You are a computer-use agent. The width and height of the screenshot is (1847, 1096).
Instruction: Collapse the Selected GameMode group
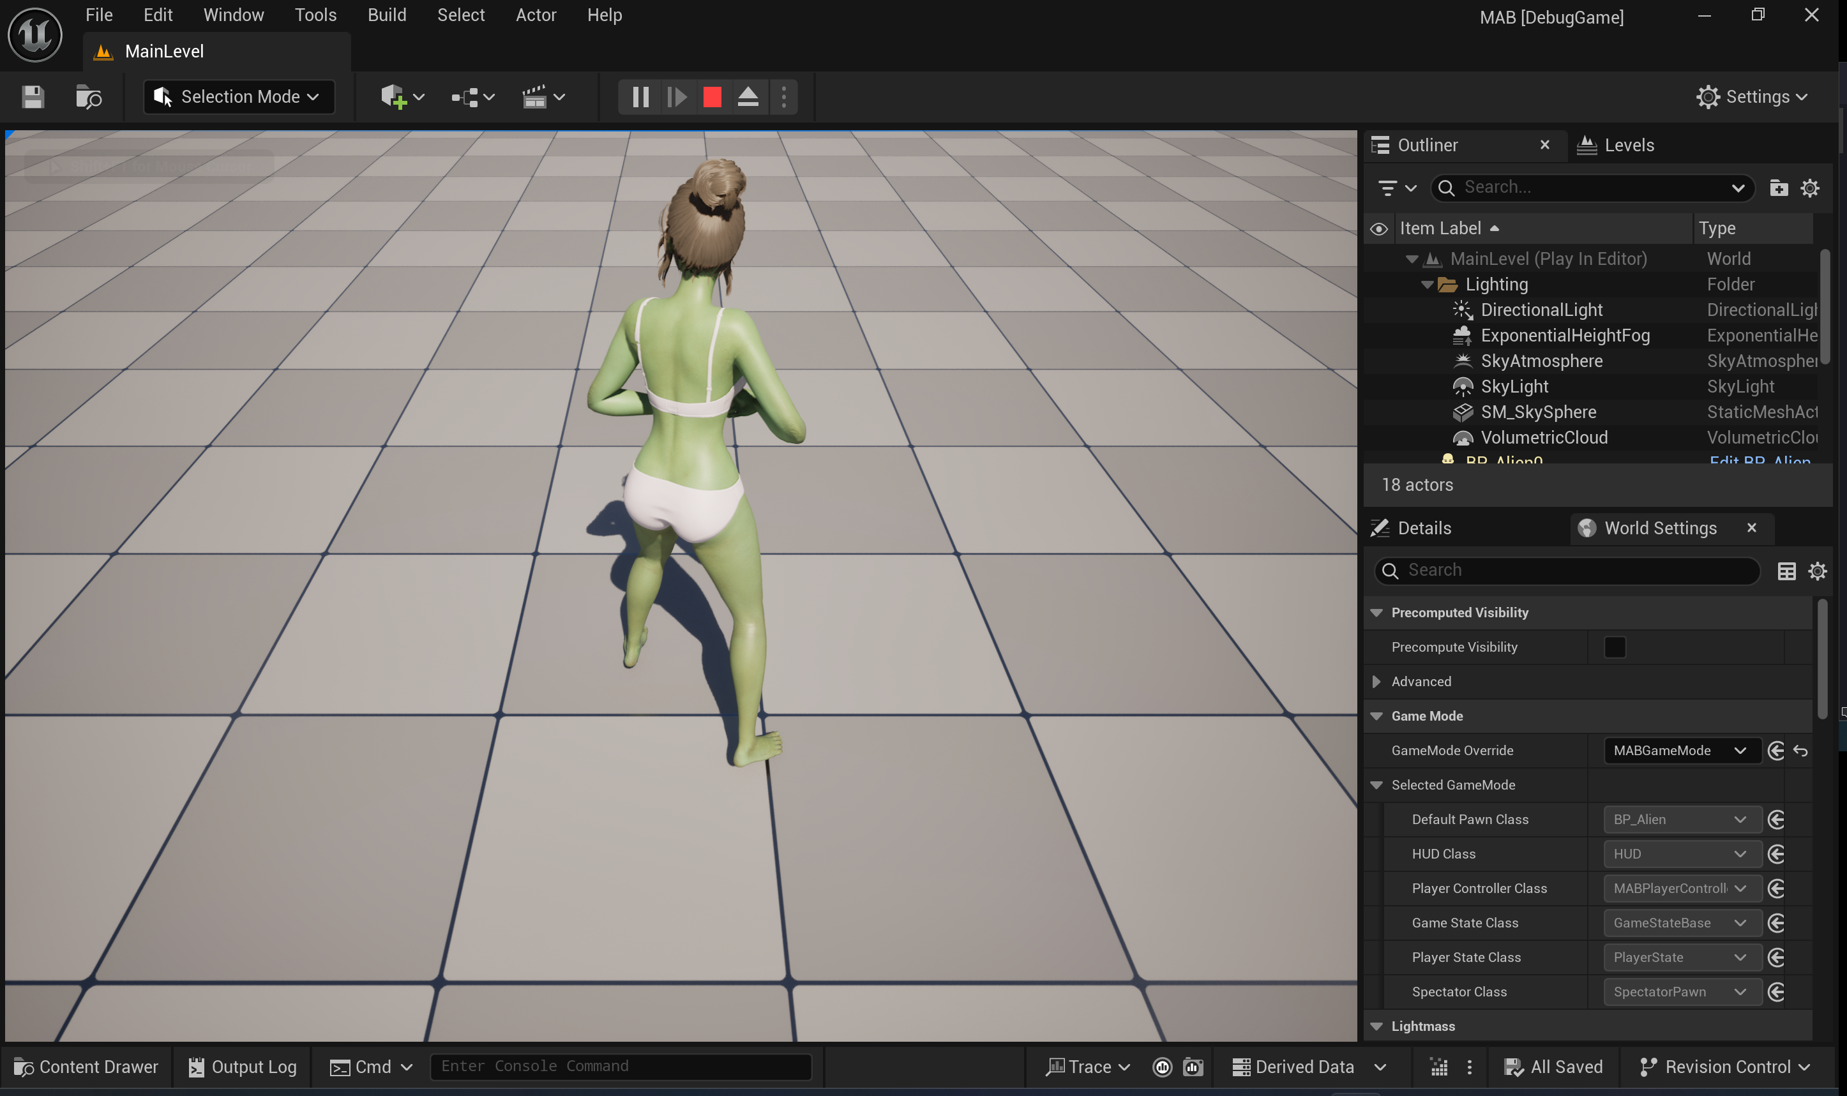point(1376,785)
